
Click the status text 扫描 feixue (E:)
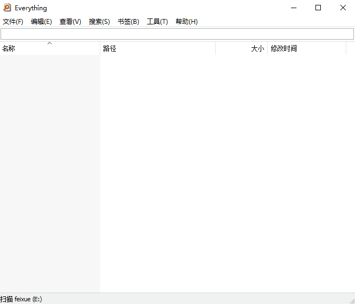[21, 299]
